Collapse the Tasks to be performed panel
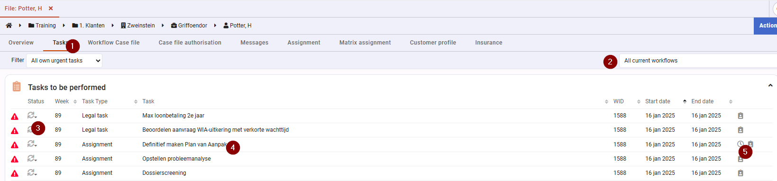This screenshot has height=181, width=777. click(x=770, y=86)
